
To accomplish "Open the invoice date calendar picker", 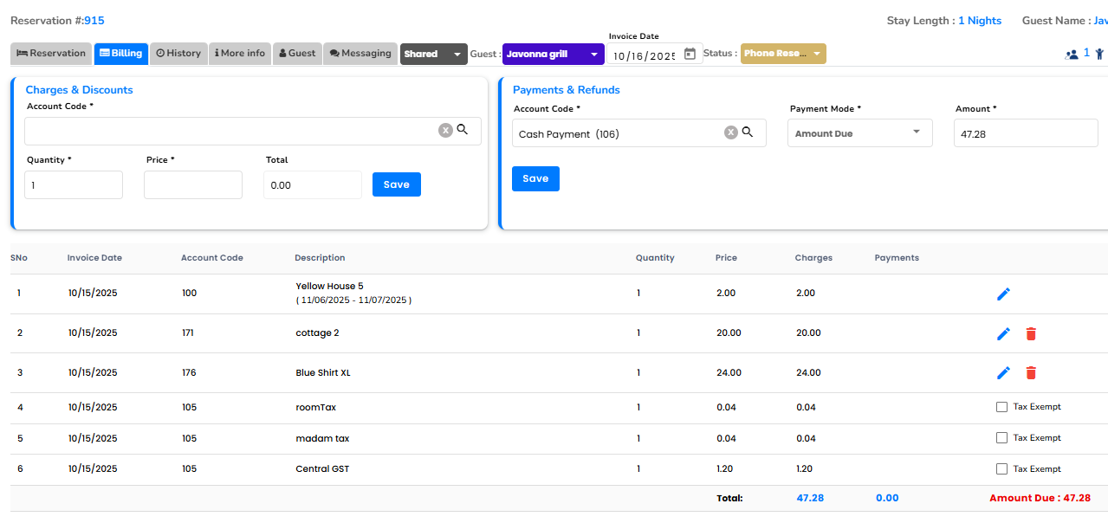I will [x=690, y=54].
